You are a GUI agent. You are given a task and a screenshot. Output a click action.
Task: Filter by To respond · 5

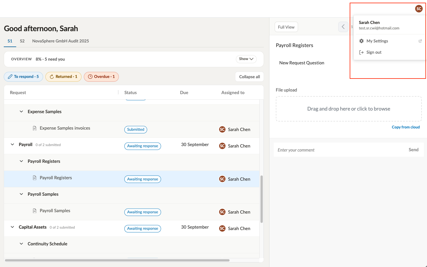click(23, 76)
